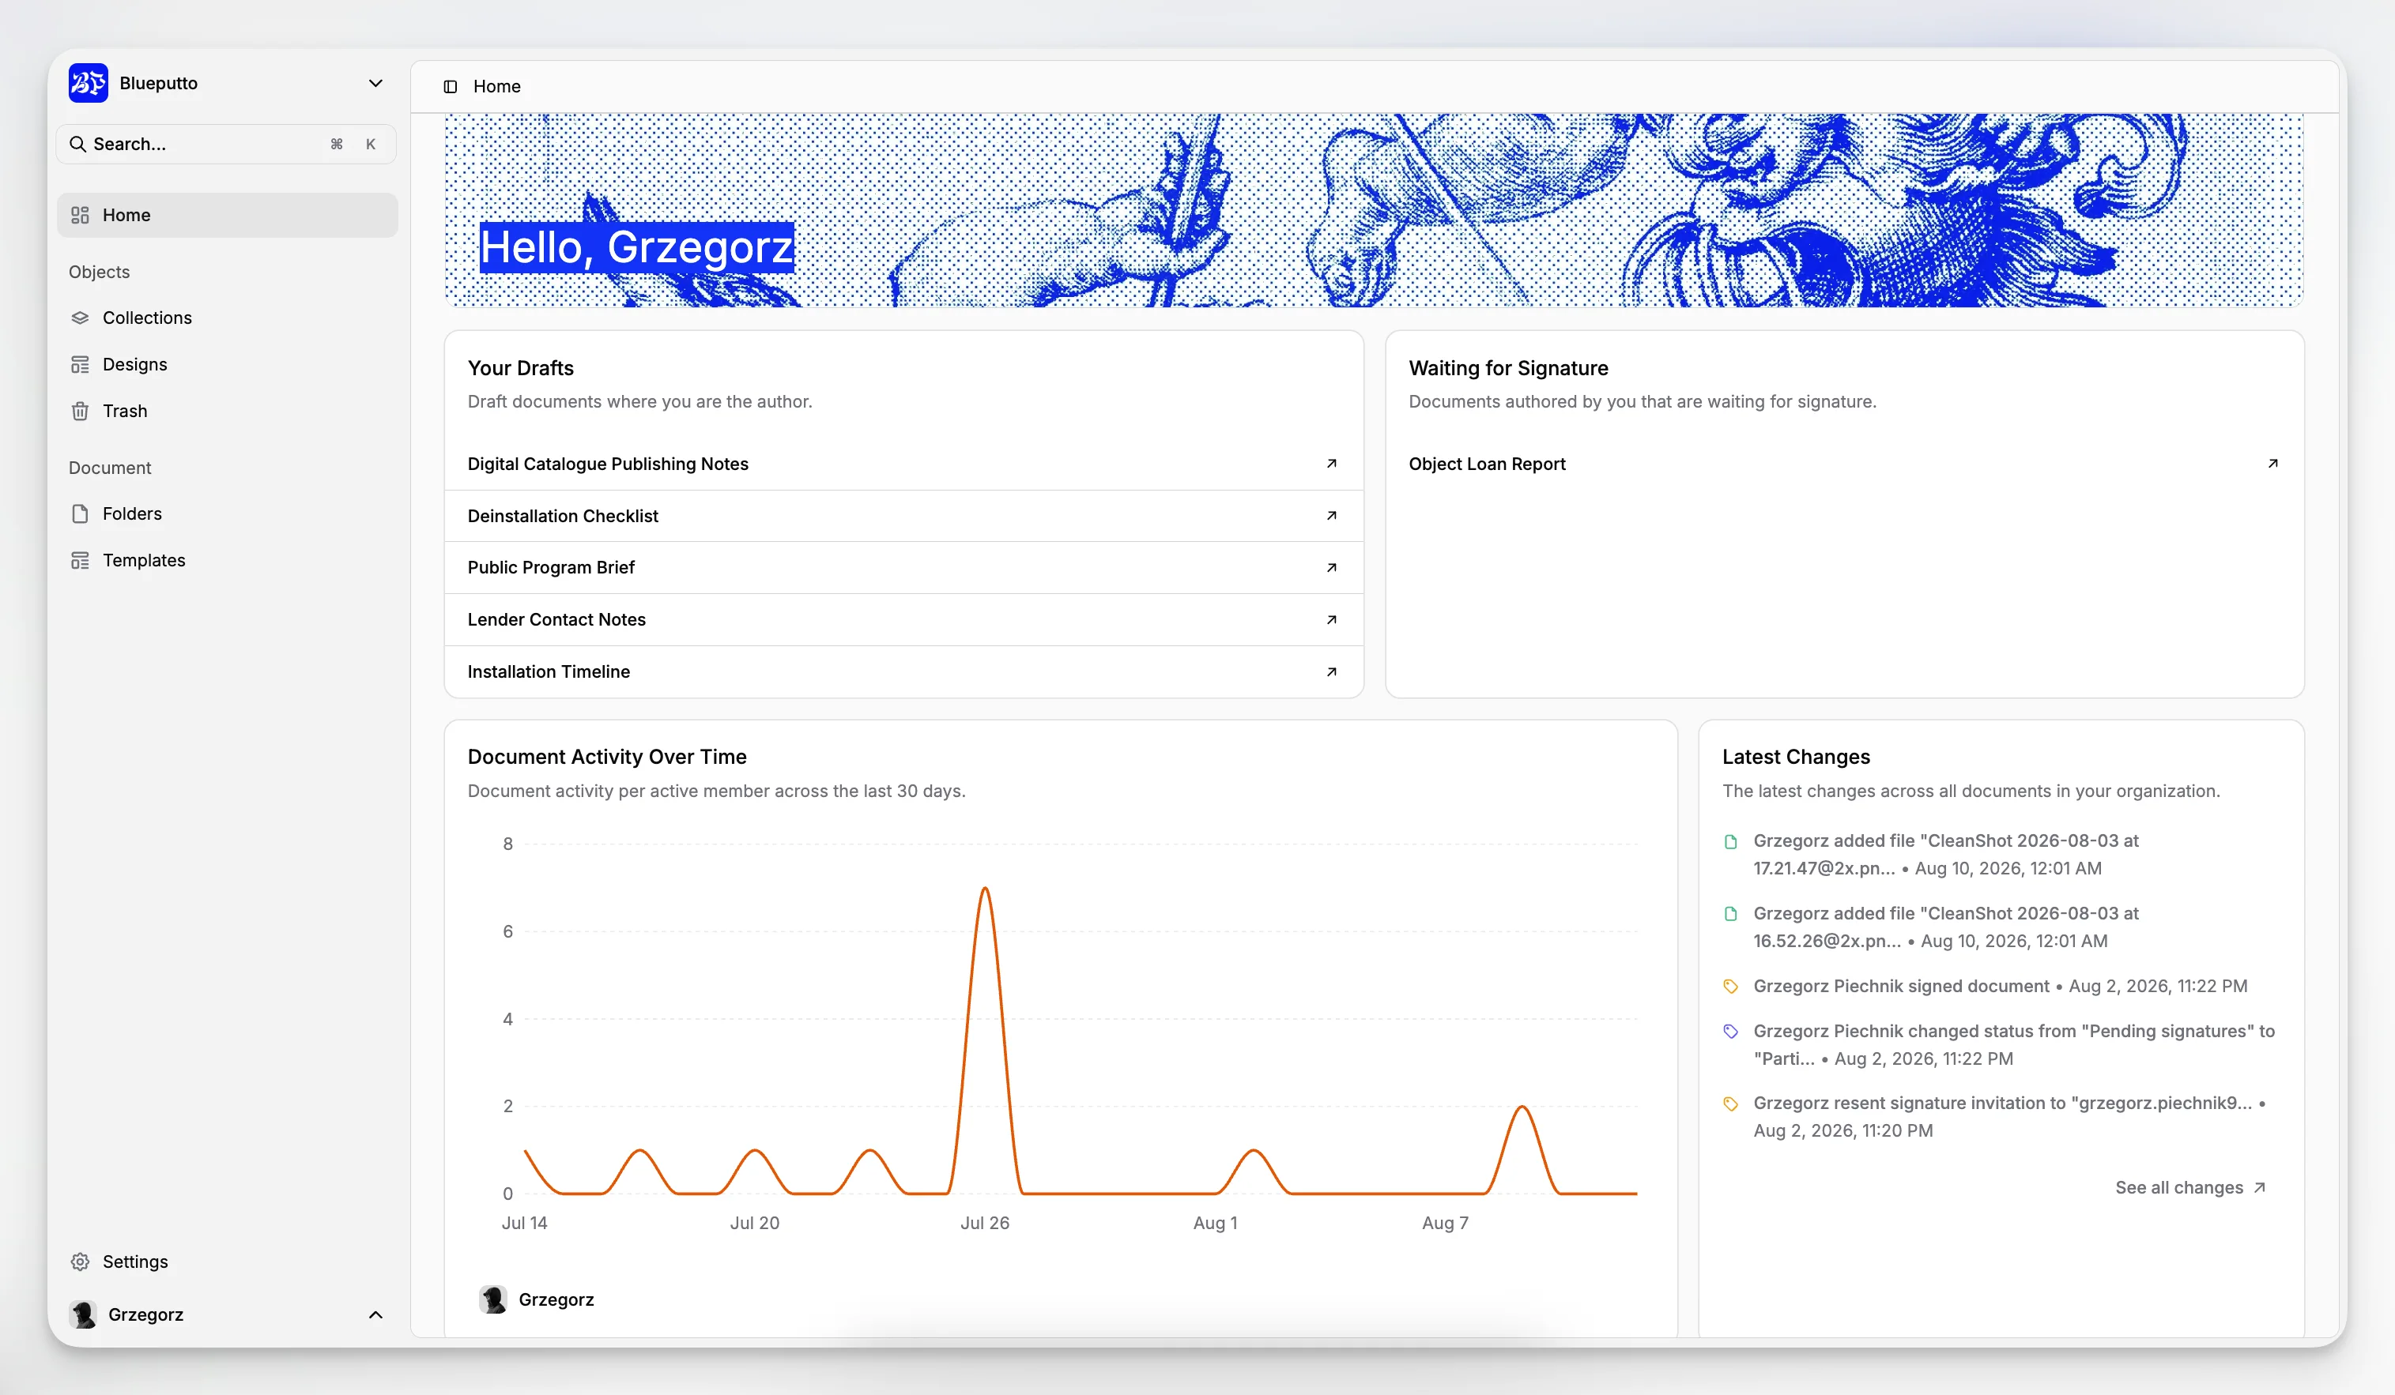Click the Settings gear icon
The image size is (2395, 1395).
(80, 1261)
